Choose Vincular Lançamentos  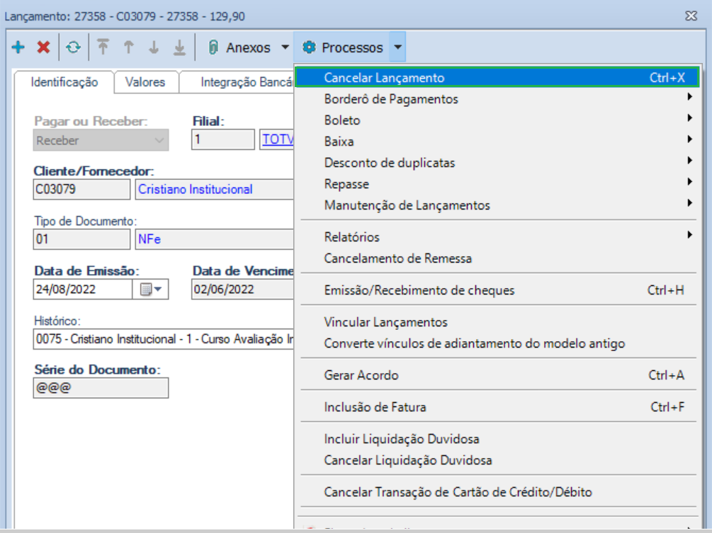click(498, 322)
